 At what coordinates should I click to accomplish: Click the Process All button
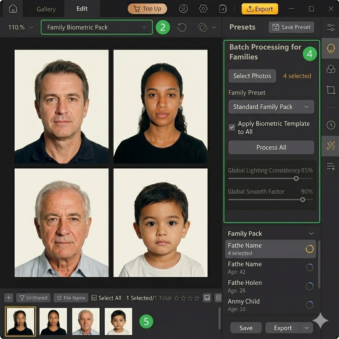pos(271,147)
